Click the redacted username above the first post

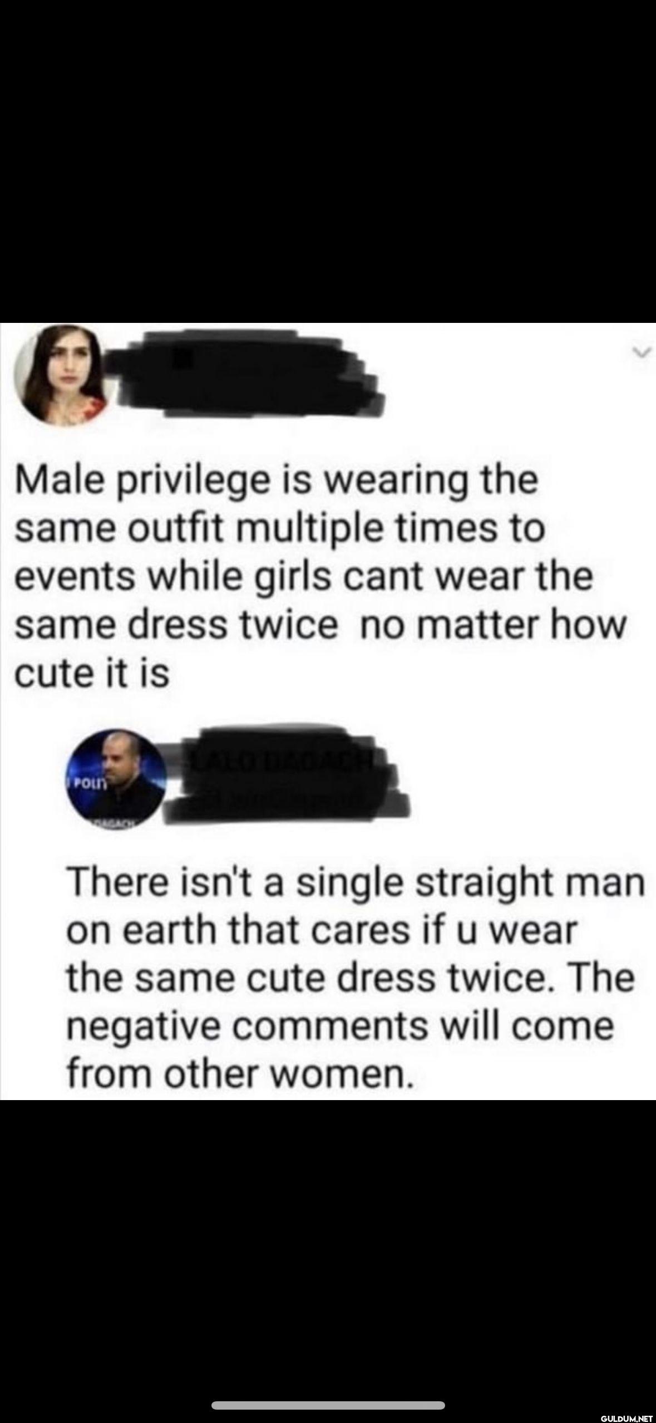[x=245, y=373]
